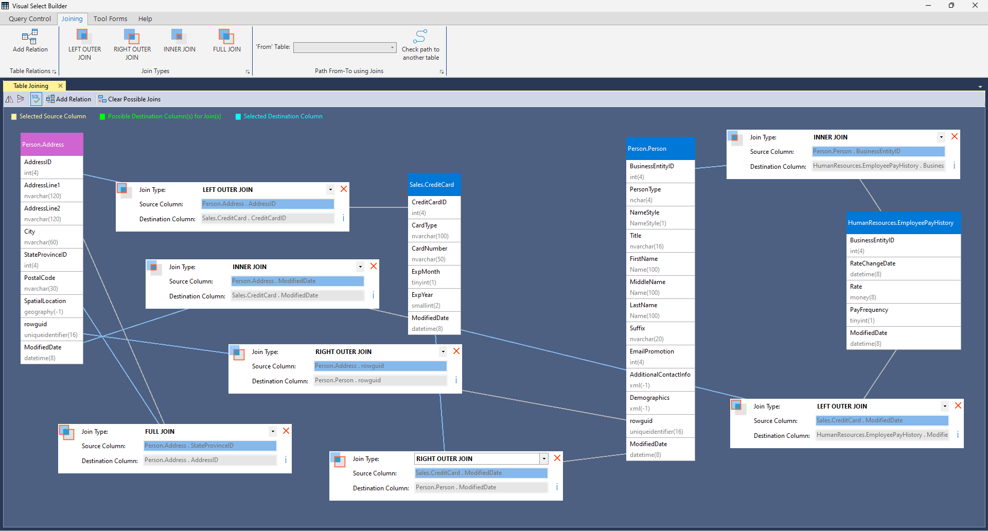Screen dimensions: 988x531
Task: Open join type dropdown for BusinessEntityID INNER JOIN
Action: [x=941, y=137]
